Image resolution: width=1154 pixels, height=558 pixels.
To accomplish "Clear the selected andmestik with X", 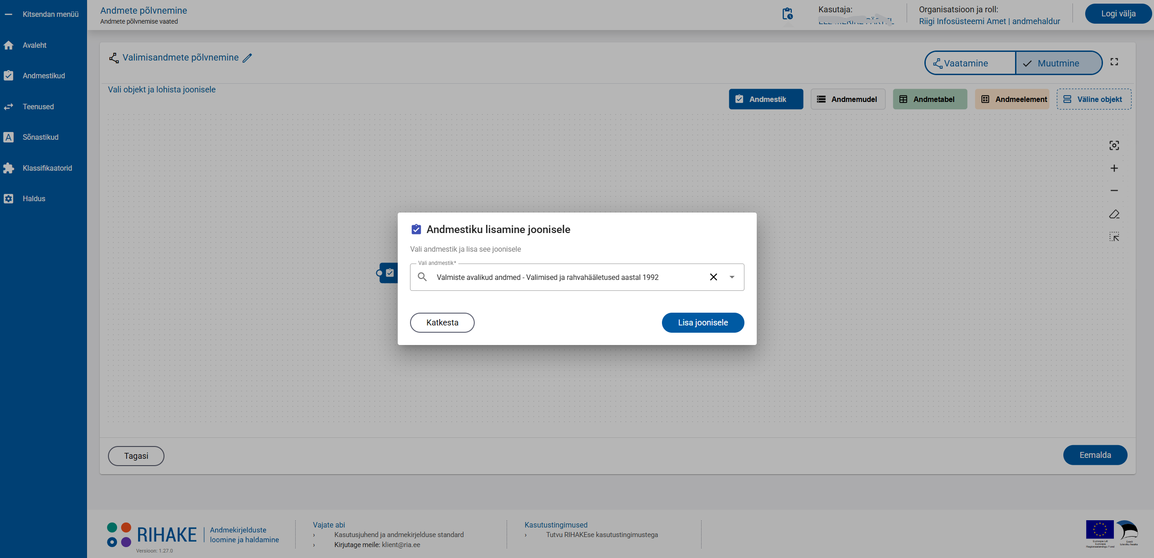I will [713, 277].
